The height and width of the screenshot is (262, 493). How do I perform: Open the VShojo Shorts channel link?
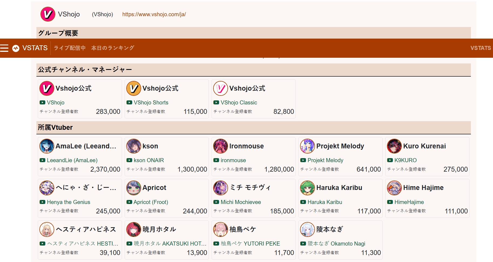click(x=151, y=103)
